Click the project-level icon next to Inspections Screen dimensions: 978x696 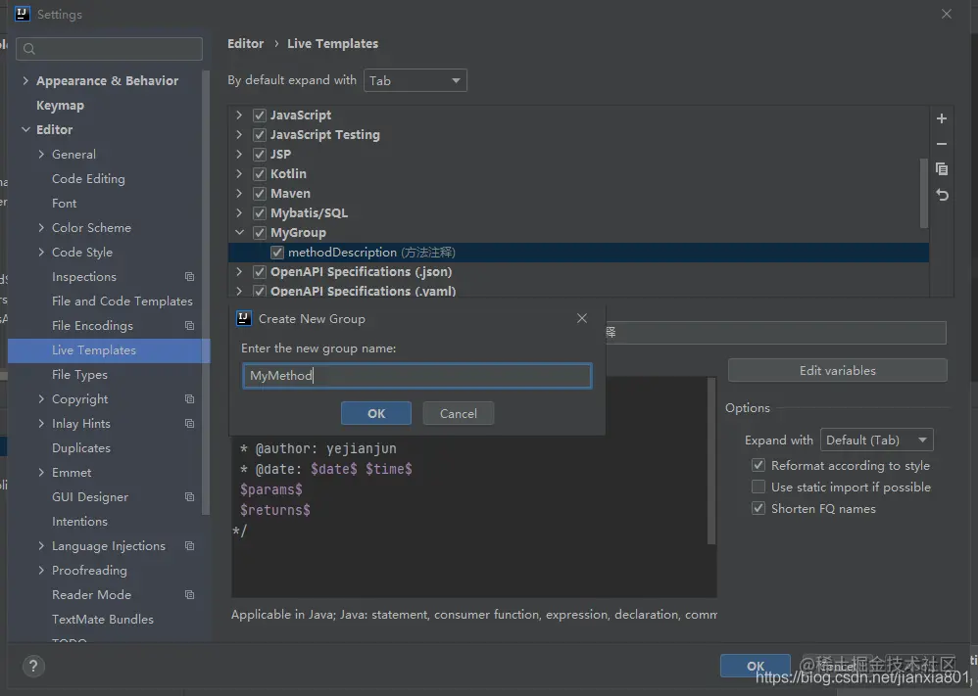coord(189,277)
